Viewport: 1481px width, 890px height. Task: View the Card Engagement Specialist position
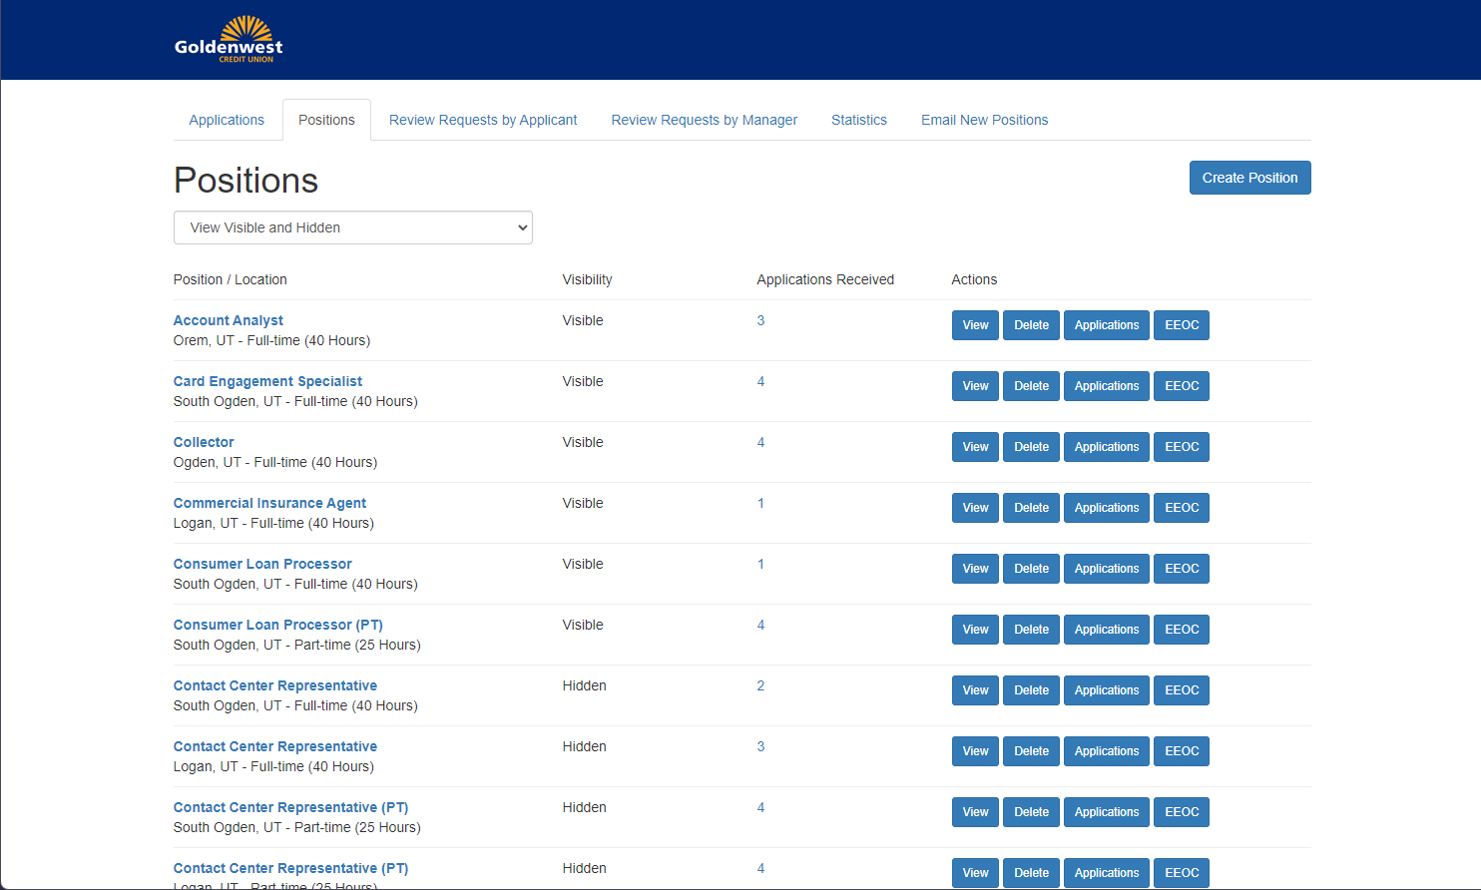pyautogui.click(x=975, y=386)
